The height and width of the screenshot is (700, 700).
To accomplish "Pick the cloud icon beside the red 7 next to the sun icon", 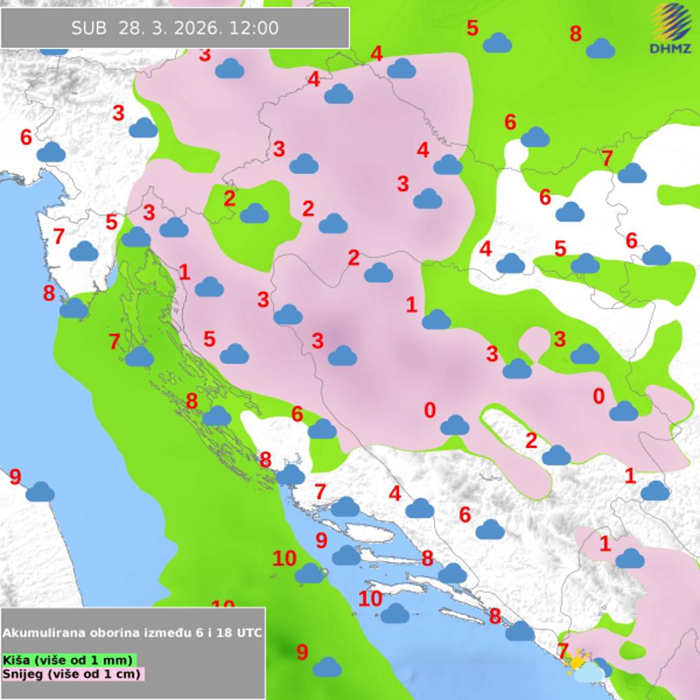I will 603,666.
